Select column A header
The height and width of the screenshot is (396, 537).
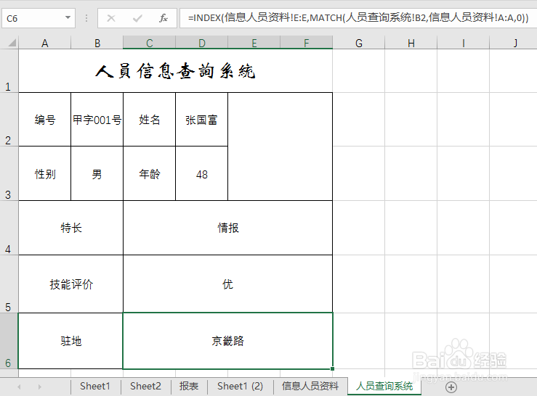[45, 43]
